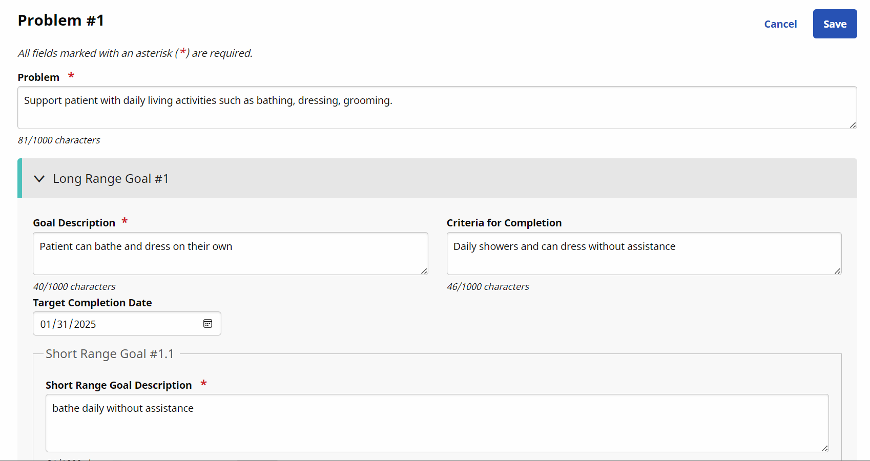The width and height of the screenshot is (870, 461).
Task: Click the Problem field label
Action: pos(38,77)
